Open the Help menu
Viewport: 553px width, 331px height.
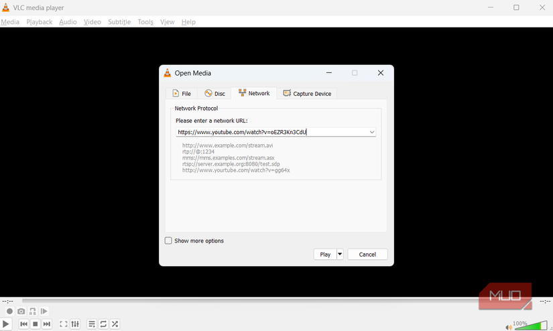tap(188, 22)
